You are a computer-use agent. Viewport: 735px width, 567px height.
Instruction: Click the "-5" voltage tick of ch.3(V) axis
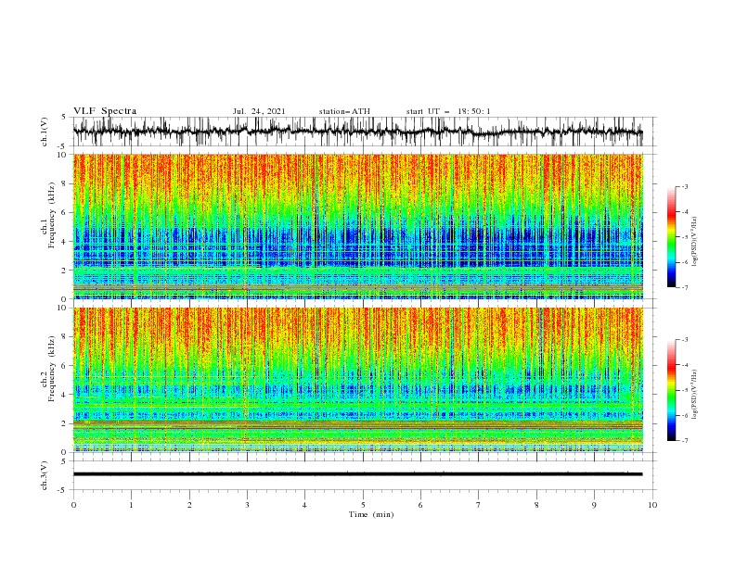coord(62,490)
